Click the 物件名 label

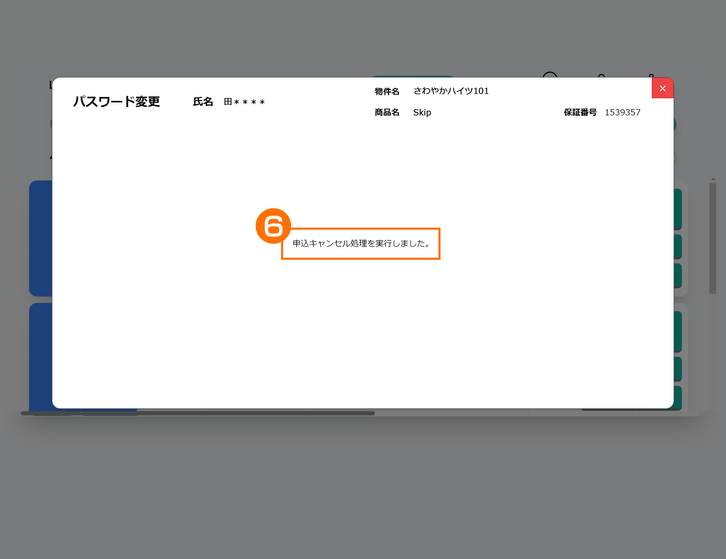pyautogui.click(x=387, y=91)
